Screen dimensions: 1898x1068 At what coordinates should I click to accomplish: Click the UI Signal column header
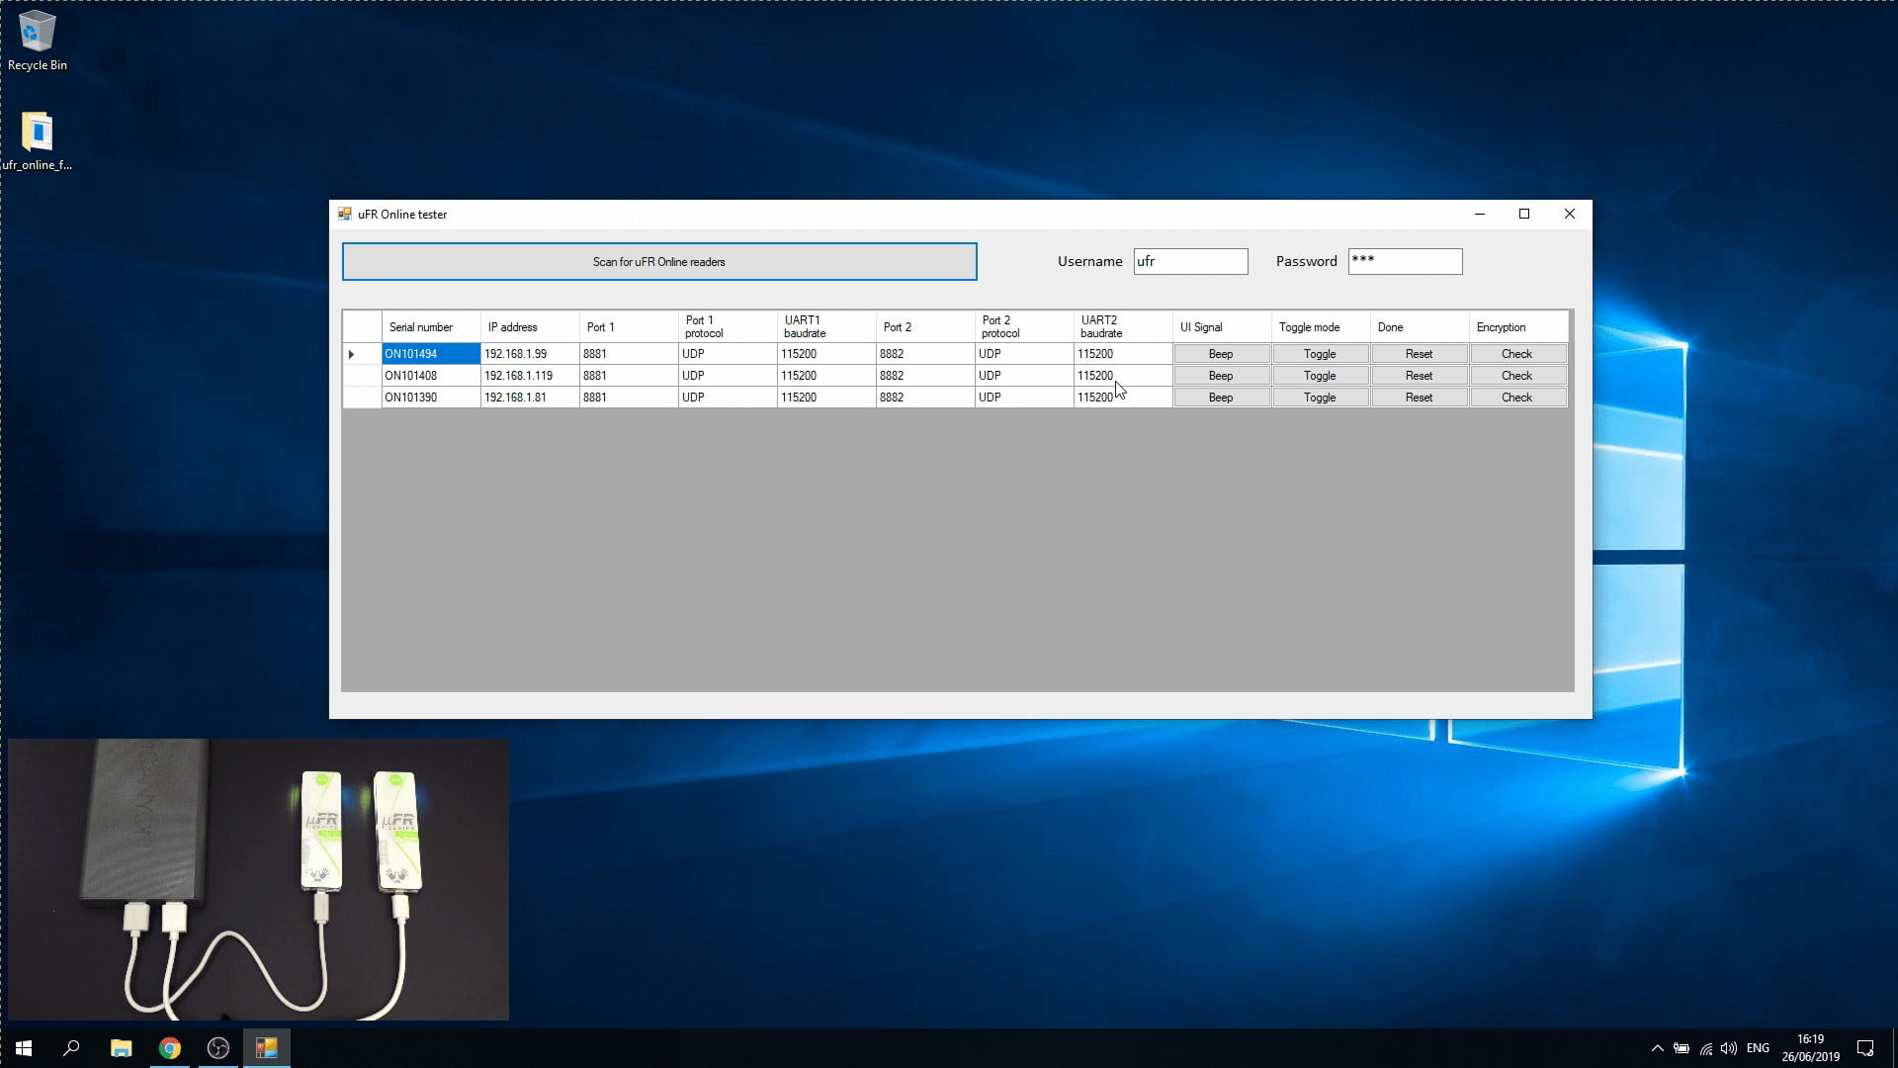tap(1222, 327)
